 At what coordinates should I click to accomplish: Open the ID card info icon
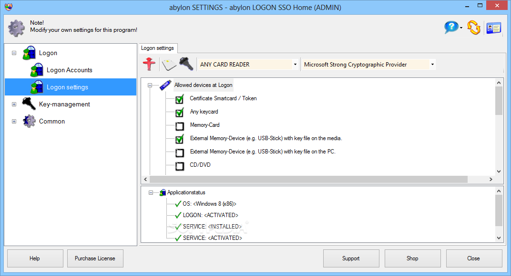point(494,28)
